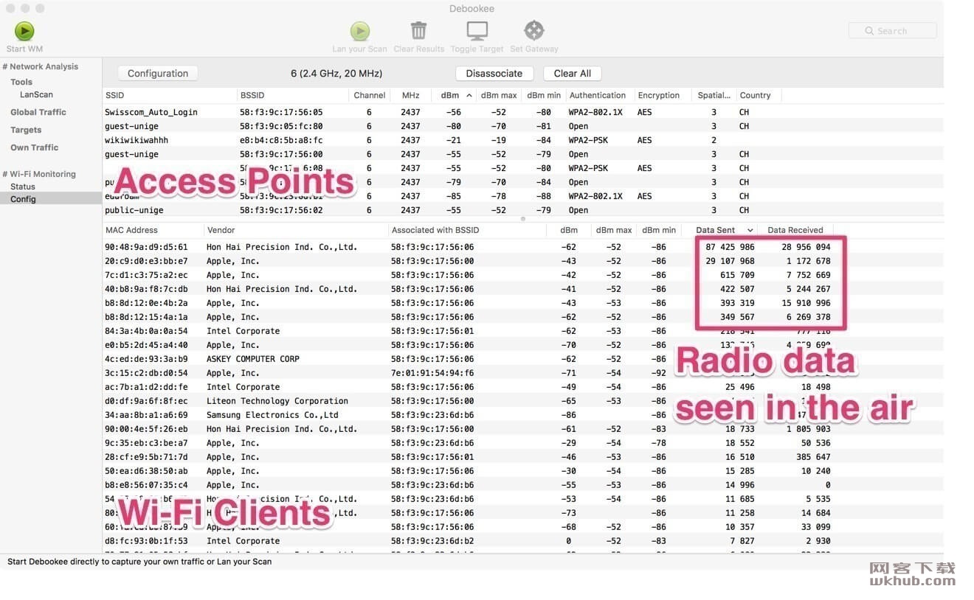Toggle the Data Sent sort arrow
974x600 pixels.
click(x=750, y=230)
